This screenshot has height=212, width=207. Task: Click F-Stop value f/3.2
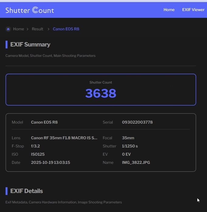pyautogui.click(x=35, y=146)
